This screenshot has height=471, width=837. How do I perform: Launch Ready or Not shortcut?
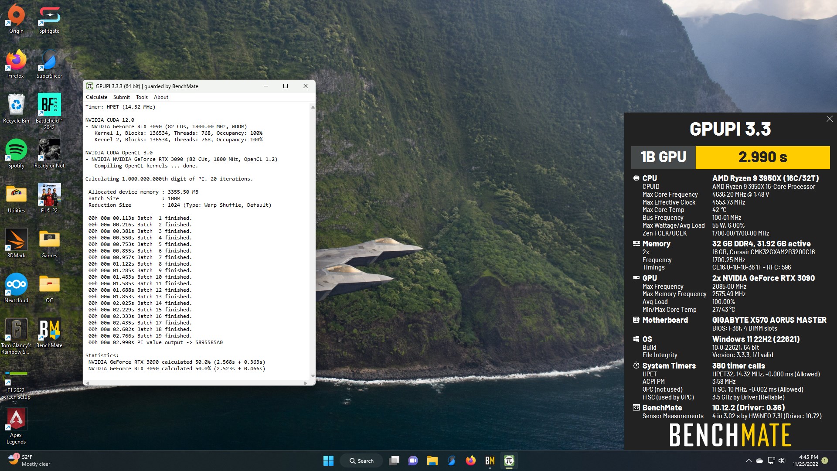pyautogui.click(x=49, y=154)
